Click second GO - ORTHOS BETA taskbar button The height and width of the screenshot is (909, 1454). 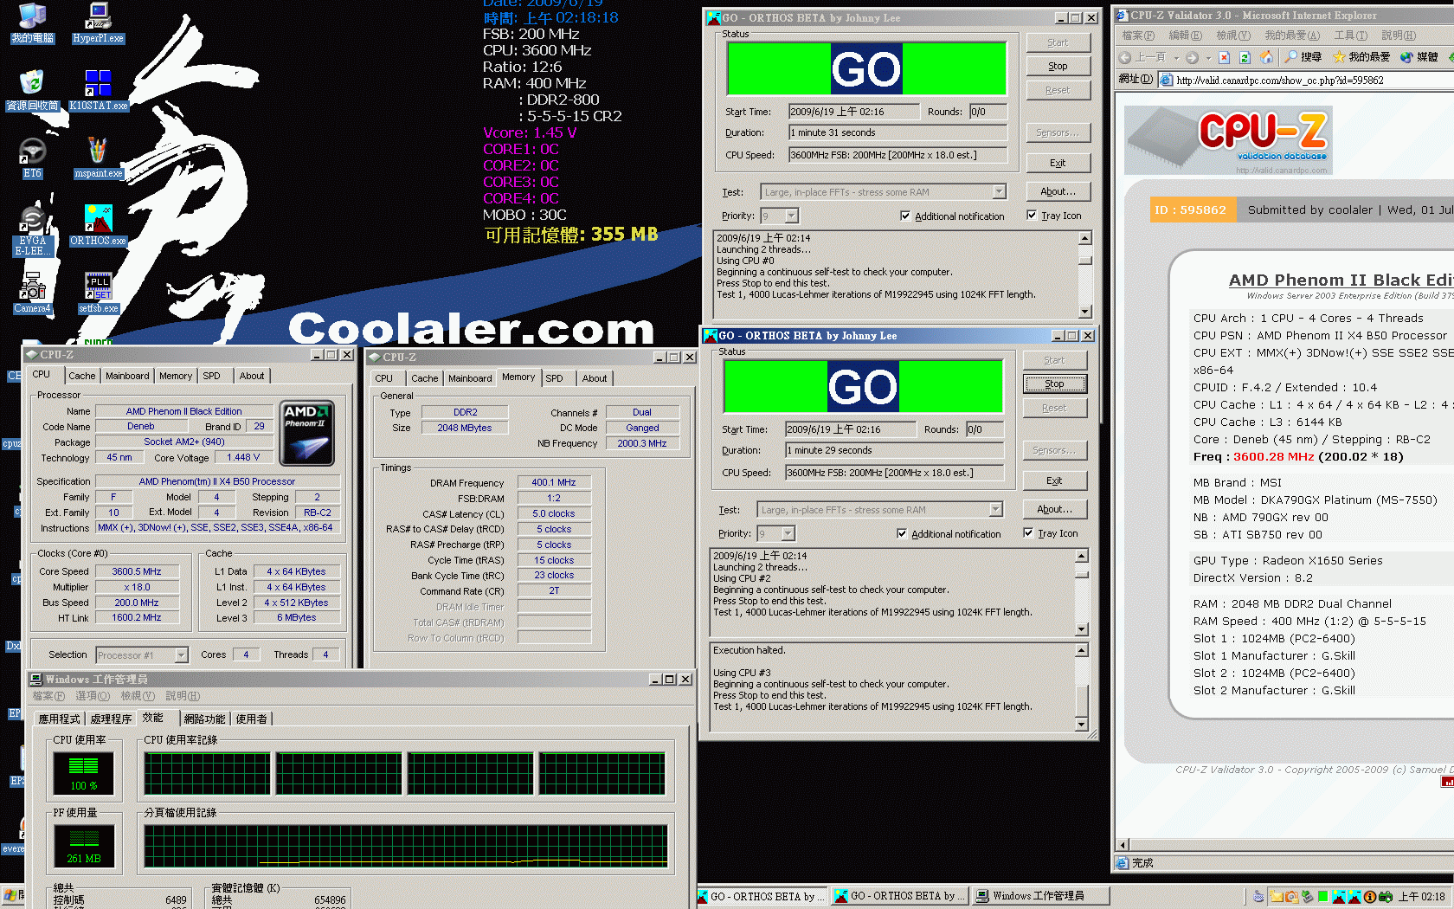click(899, 896)
